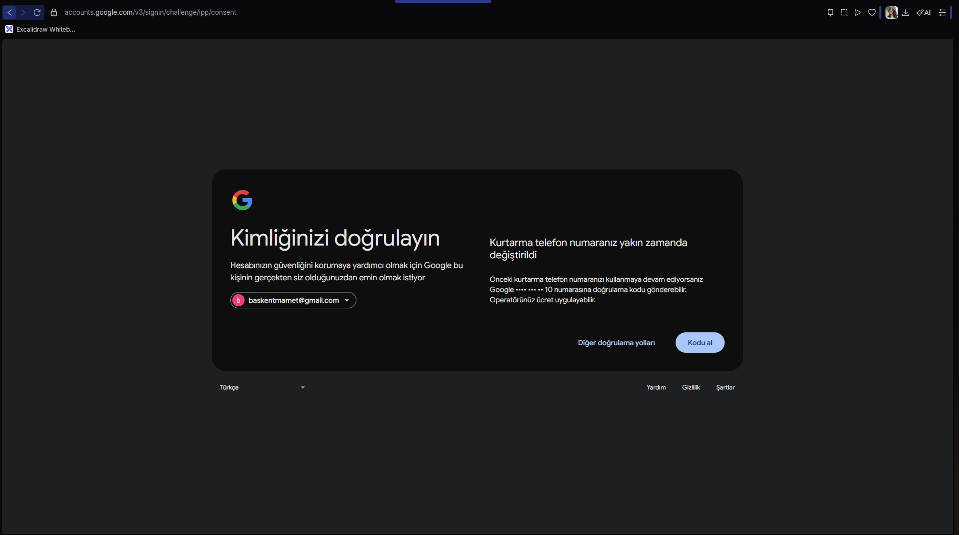Go forward to the next page
This screenshot has height=535, width=959.
tap(23, 12)
